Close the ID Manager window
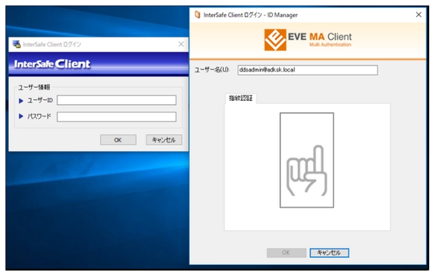Screen dimensions: 436x276 [x=419, y=14]
